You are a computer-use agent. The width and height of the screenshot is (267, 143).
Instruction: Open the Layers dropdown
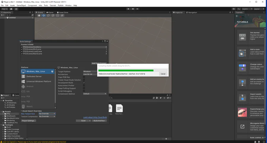click(247, 9)
